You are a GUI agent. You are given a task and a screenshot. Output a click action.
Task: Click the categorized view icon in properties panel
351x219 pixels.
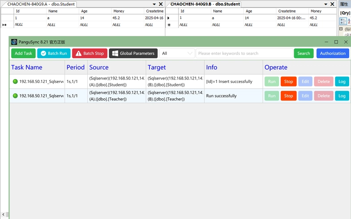[343, 21]
